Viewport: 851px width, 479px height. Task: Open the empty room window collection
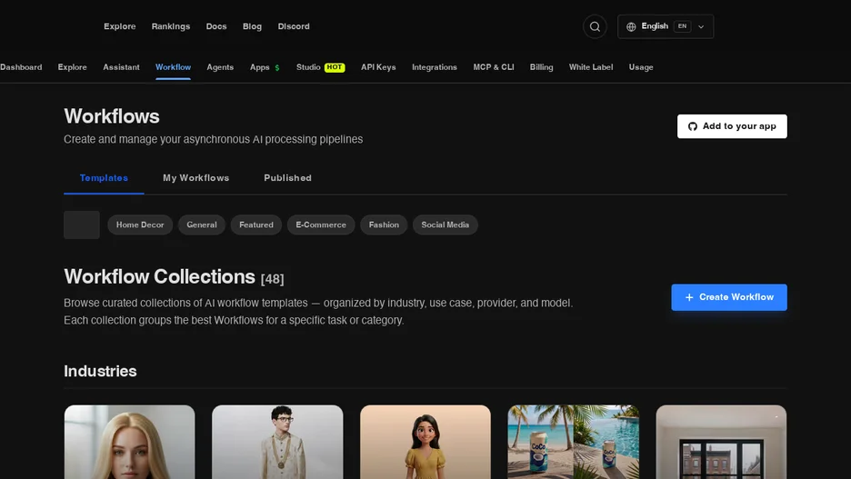click(x=721, y=442)
